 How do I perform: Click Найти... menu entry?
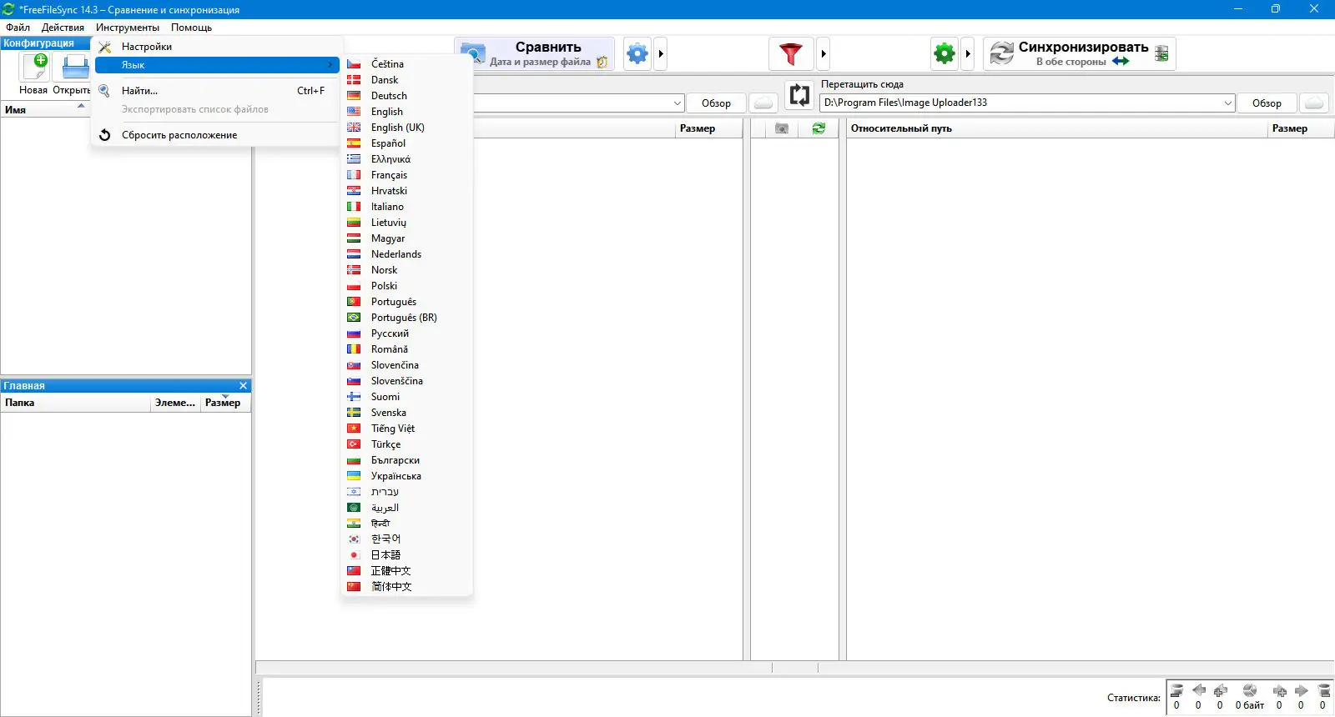(x=217, y=91)
